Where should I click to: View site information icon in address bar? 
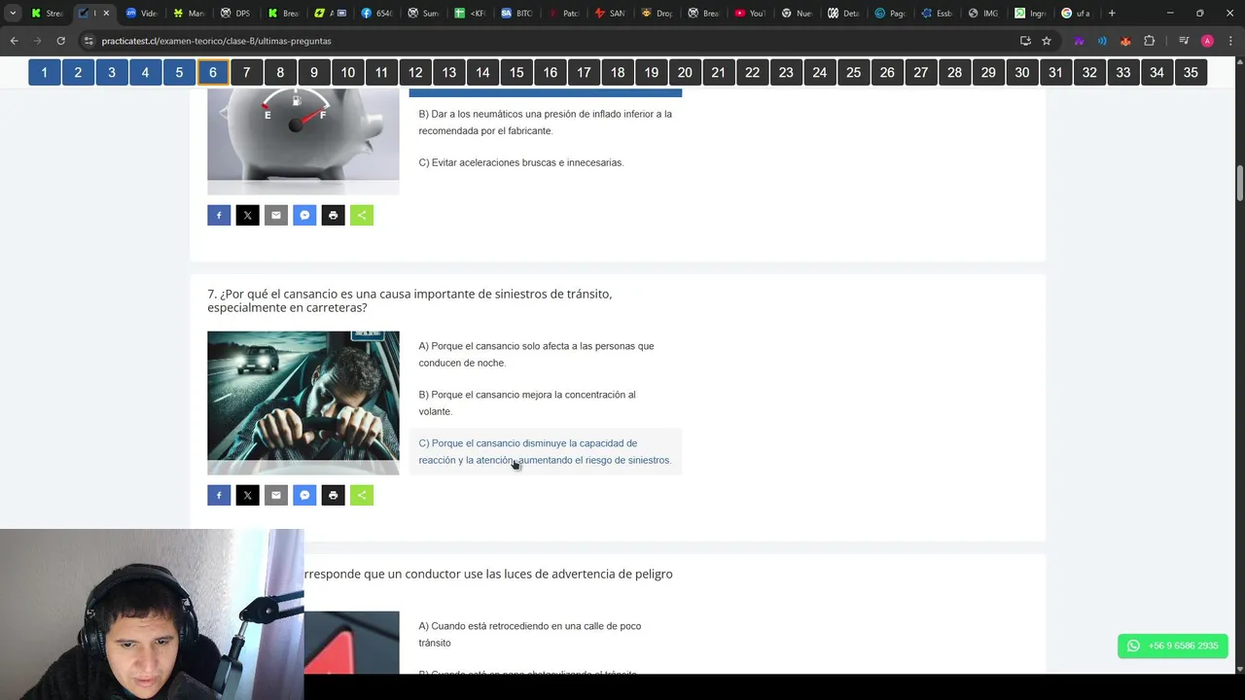click(x=89, y=41)
